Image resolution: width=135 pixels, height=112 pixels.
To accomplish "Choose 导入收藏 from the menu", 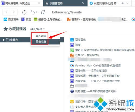I will point(41,36).
